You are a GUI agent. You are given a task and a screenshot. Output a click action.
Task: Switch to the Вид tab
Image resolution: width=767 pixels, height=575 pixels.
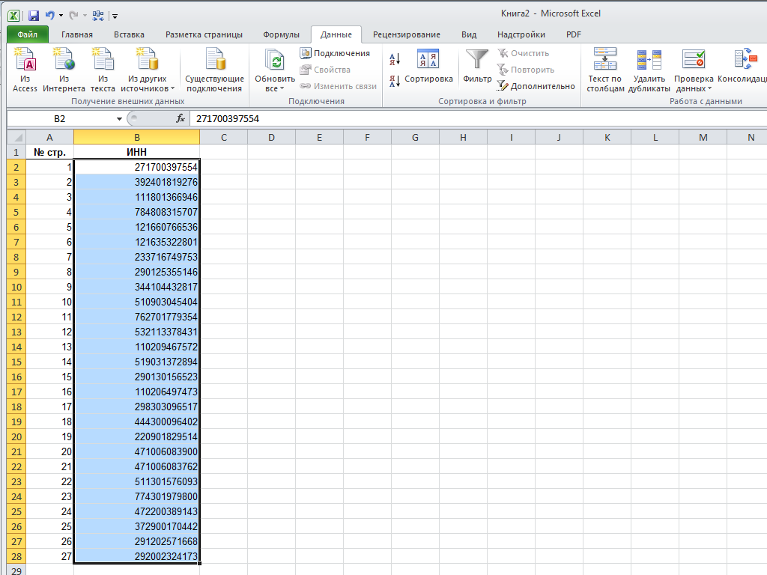[469, 34]
